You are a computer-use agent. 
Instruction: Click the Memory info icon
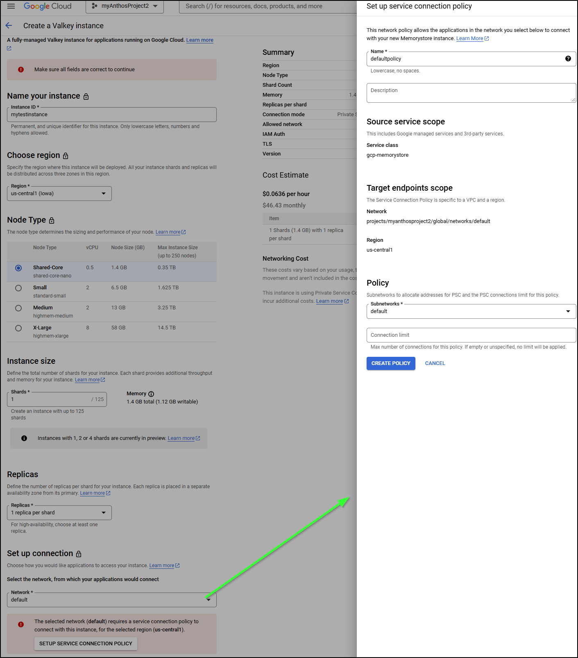tap(151, 394)
